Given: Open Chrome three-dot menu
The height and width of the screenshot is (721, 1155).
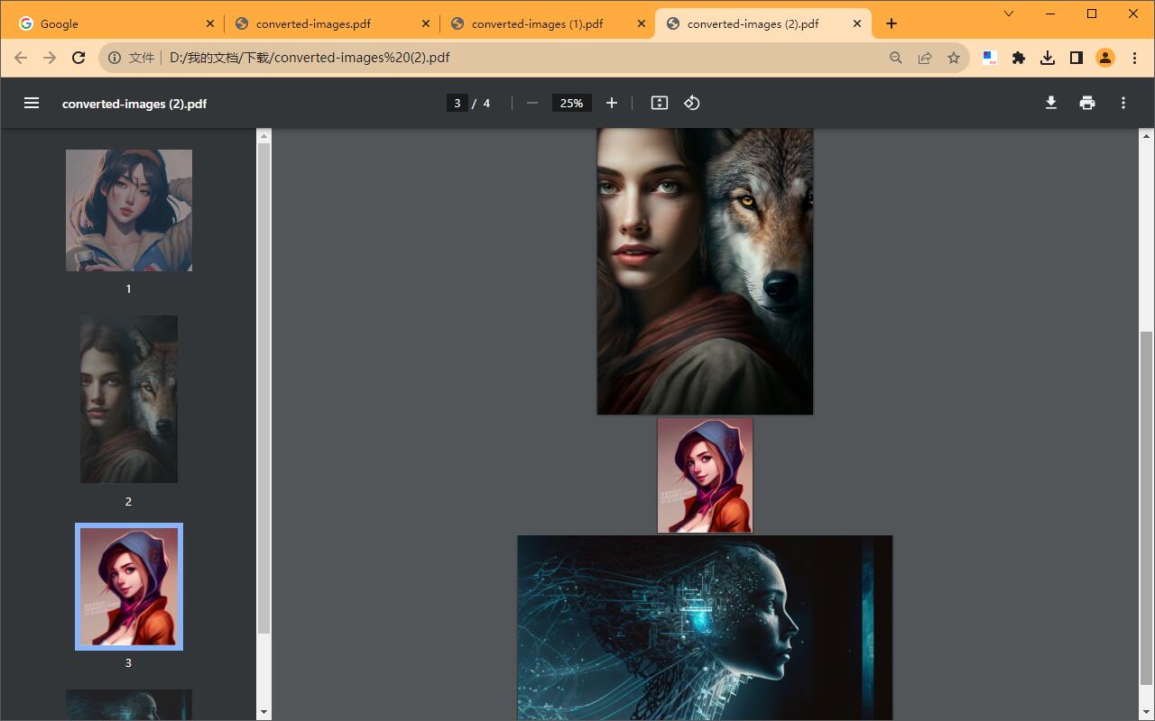Looking at the screenshot, I should pos(1135,58).
